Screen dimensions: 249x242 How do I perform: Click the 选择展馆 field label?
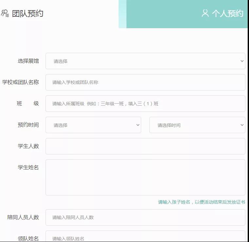pos(28,61)
